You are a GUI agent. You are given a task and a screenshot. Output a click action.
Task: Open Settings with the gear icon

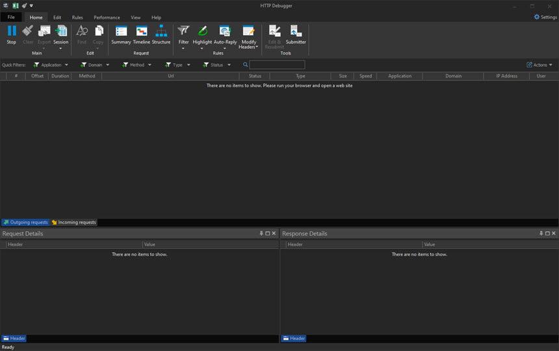tap(536, 17)
